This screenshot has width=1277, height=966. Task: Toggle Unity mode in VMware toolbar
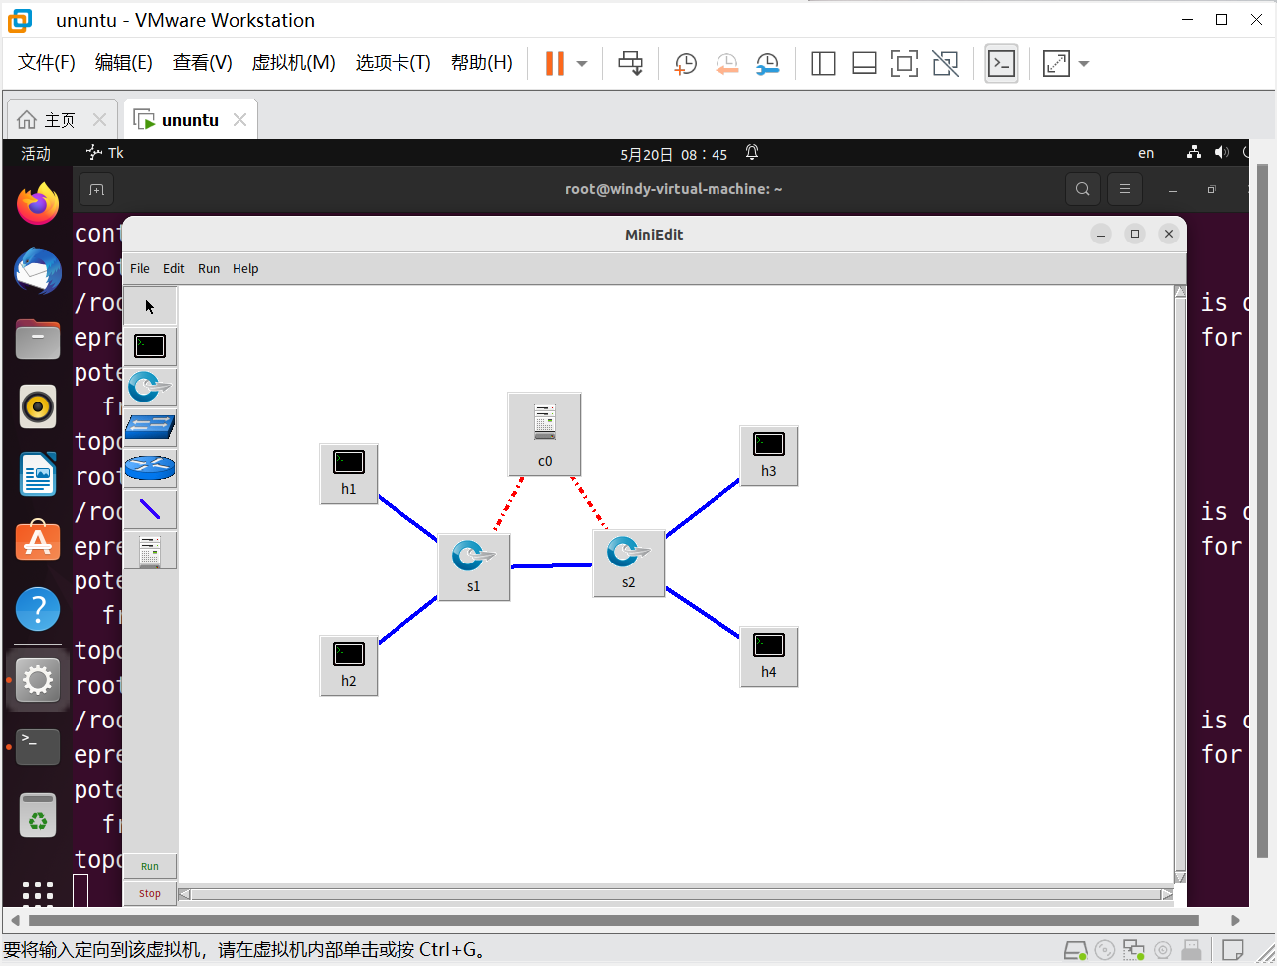point(945,63)
